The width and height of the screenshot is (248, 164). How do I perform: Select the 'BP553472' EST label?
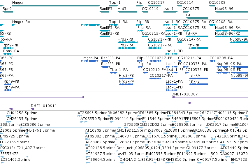point(10,154)
